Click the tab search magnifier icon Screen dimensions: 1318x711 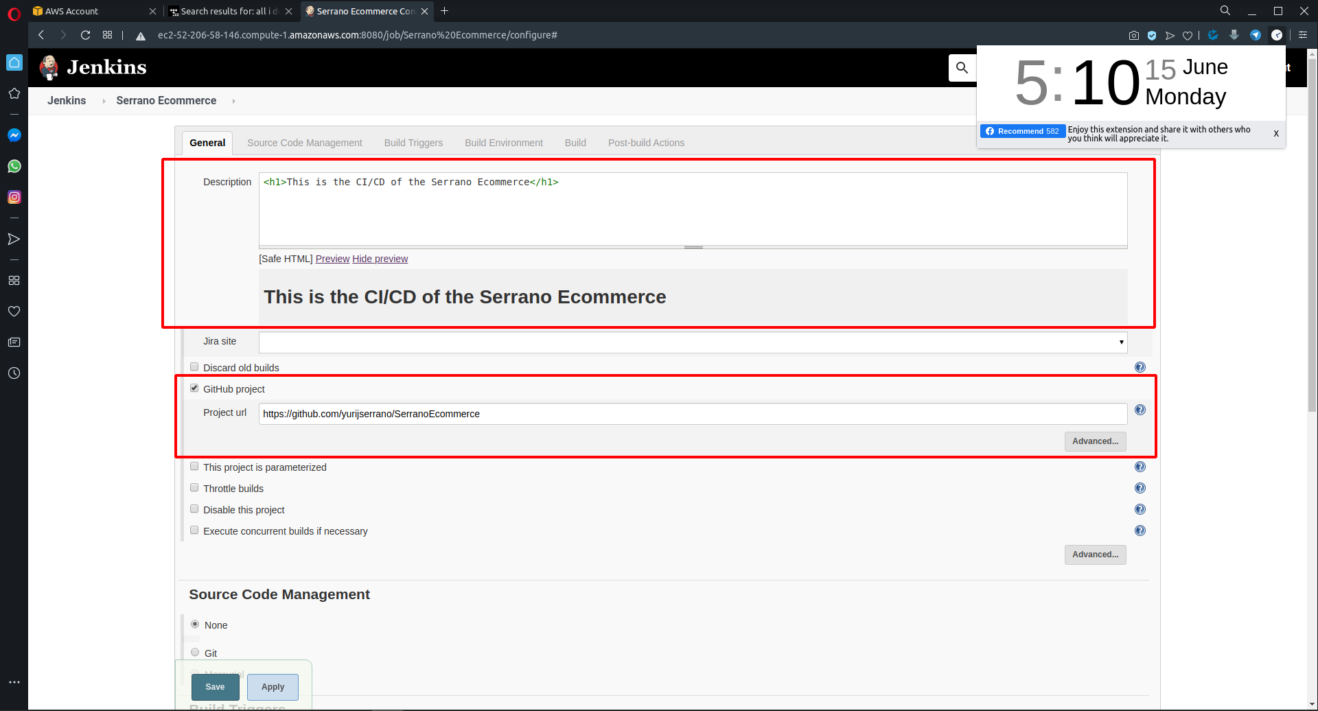[x=1225, y=11]
